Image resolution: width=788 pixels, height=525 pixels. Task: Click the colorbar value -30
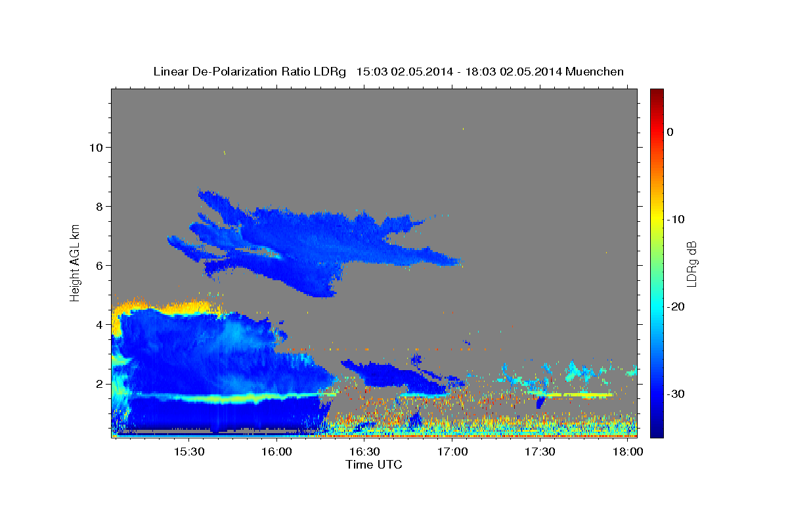(x=676, y=394)
